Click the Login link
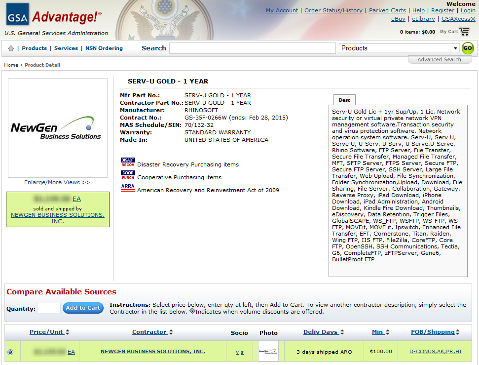479x365 pixels. 468,10
